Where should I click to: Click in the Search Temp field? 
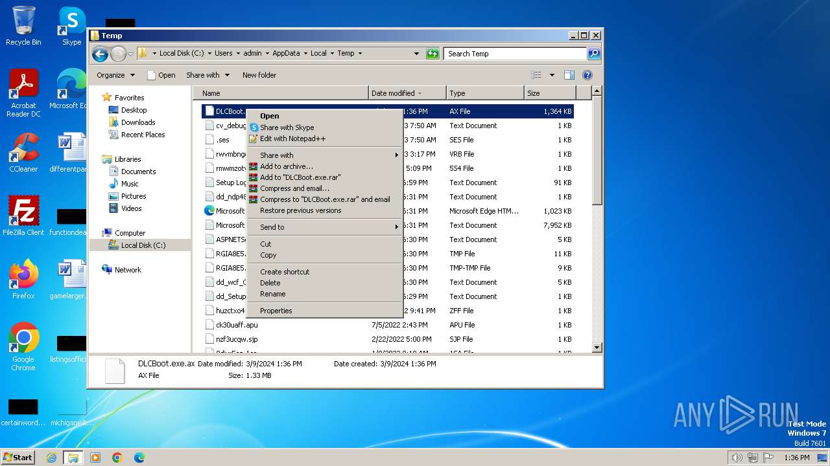[516, 54]
